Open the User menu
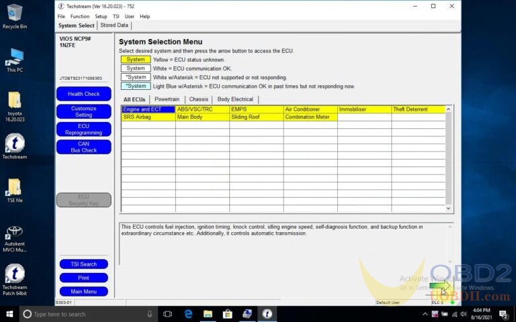Viewport: 516px width, 322px height. [x=129, y=16]
